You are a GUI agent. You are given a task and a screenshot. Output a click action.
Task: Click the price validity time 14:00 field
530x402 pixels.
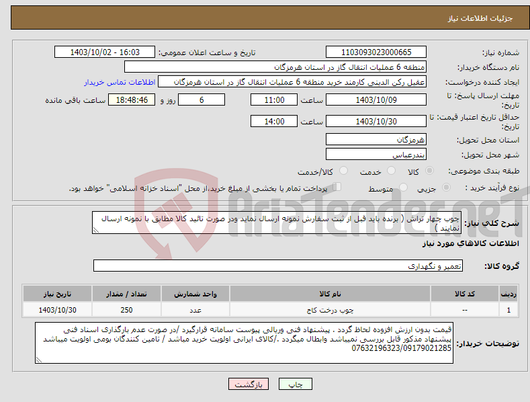pyautogui.click(x=274, y=121)
